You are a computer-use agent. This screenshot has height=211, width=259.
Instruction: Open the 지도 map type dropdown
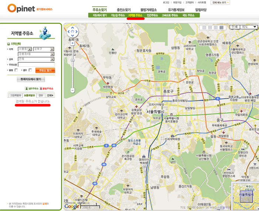(249, 27)
